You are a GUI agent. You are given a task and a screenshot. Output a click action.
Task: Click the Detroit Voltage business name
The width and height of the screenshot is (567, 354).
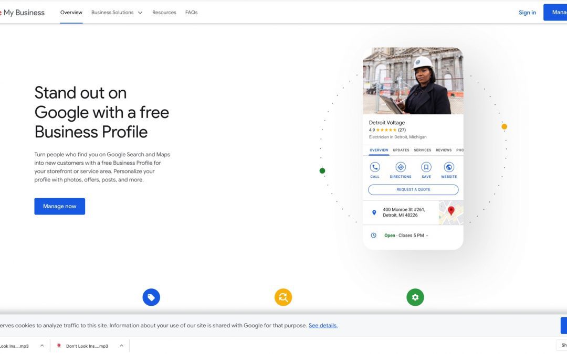387,122
